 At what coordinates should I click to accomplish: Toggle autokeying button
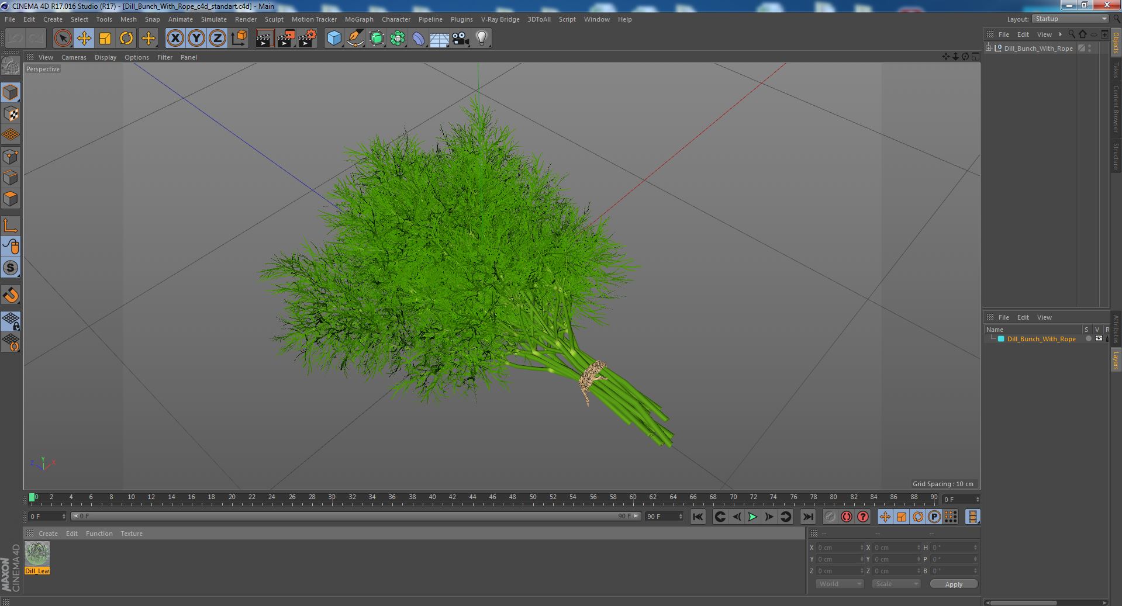pyautogui.click(x=846, y=517)
